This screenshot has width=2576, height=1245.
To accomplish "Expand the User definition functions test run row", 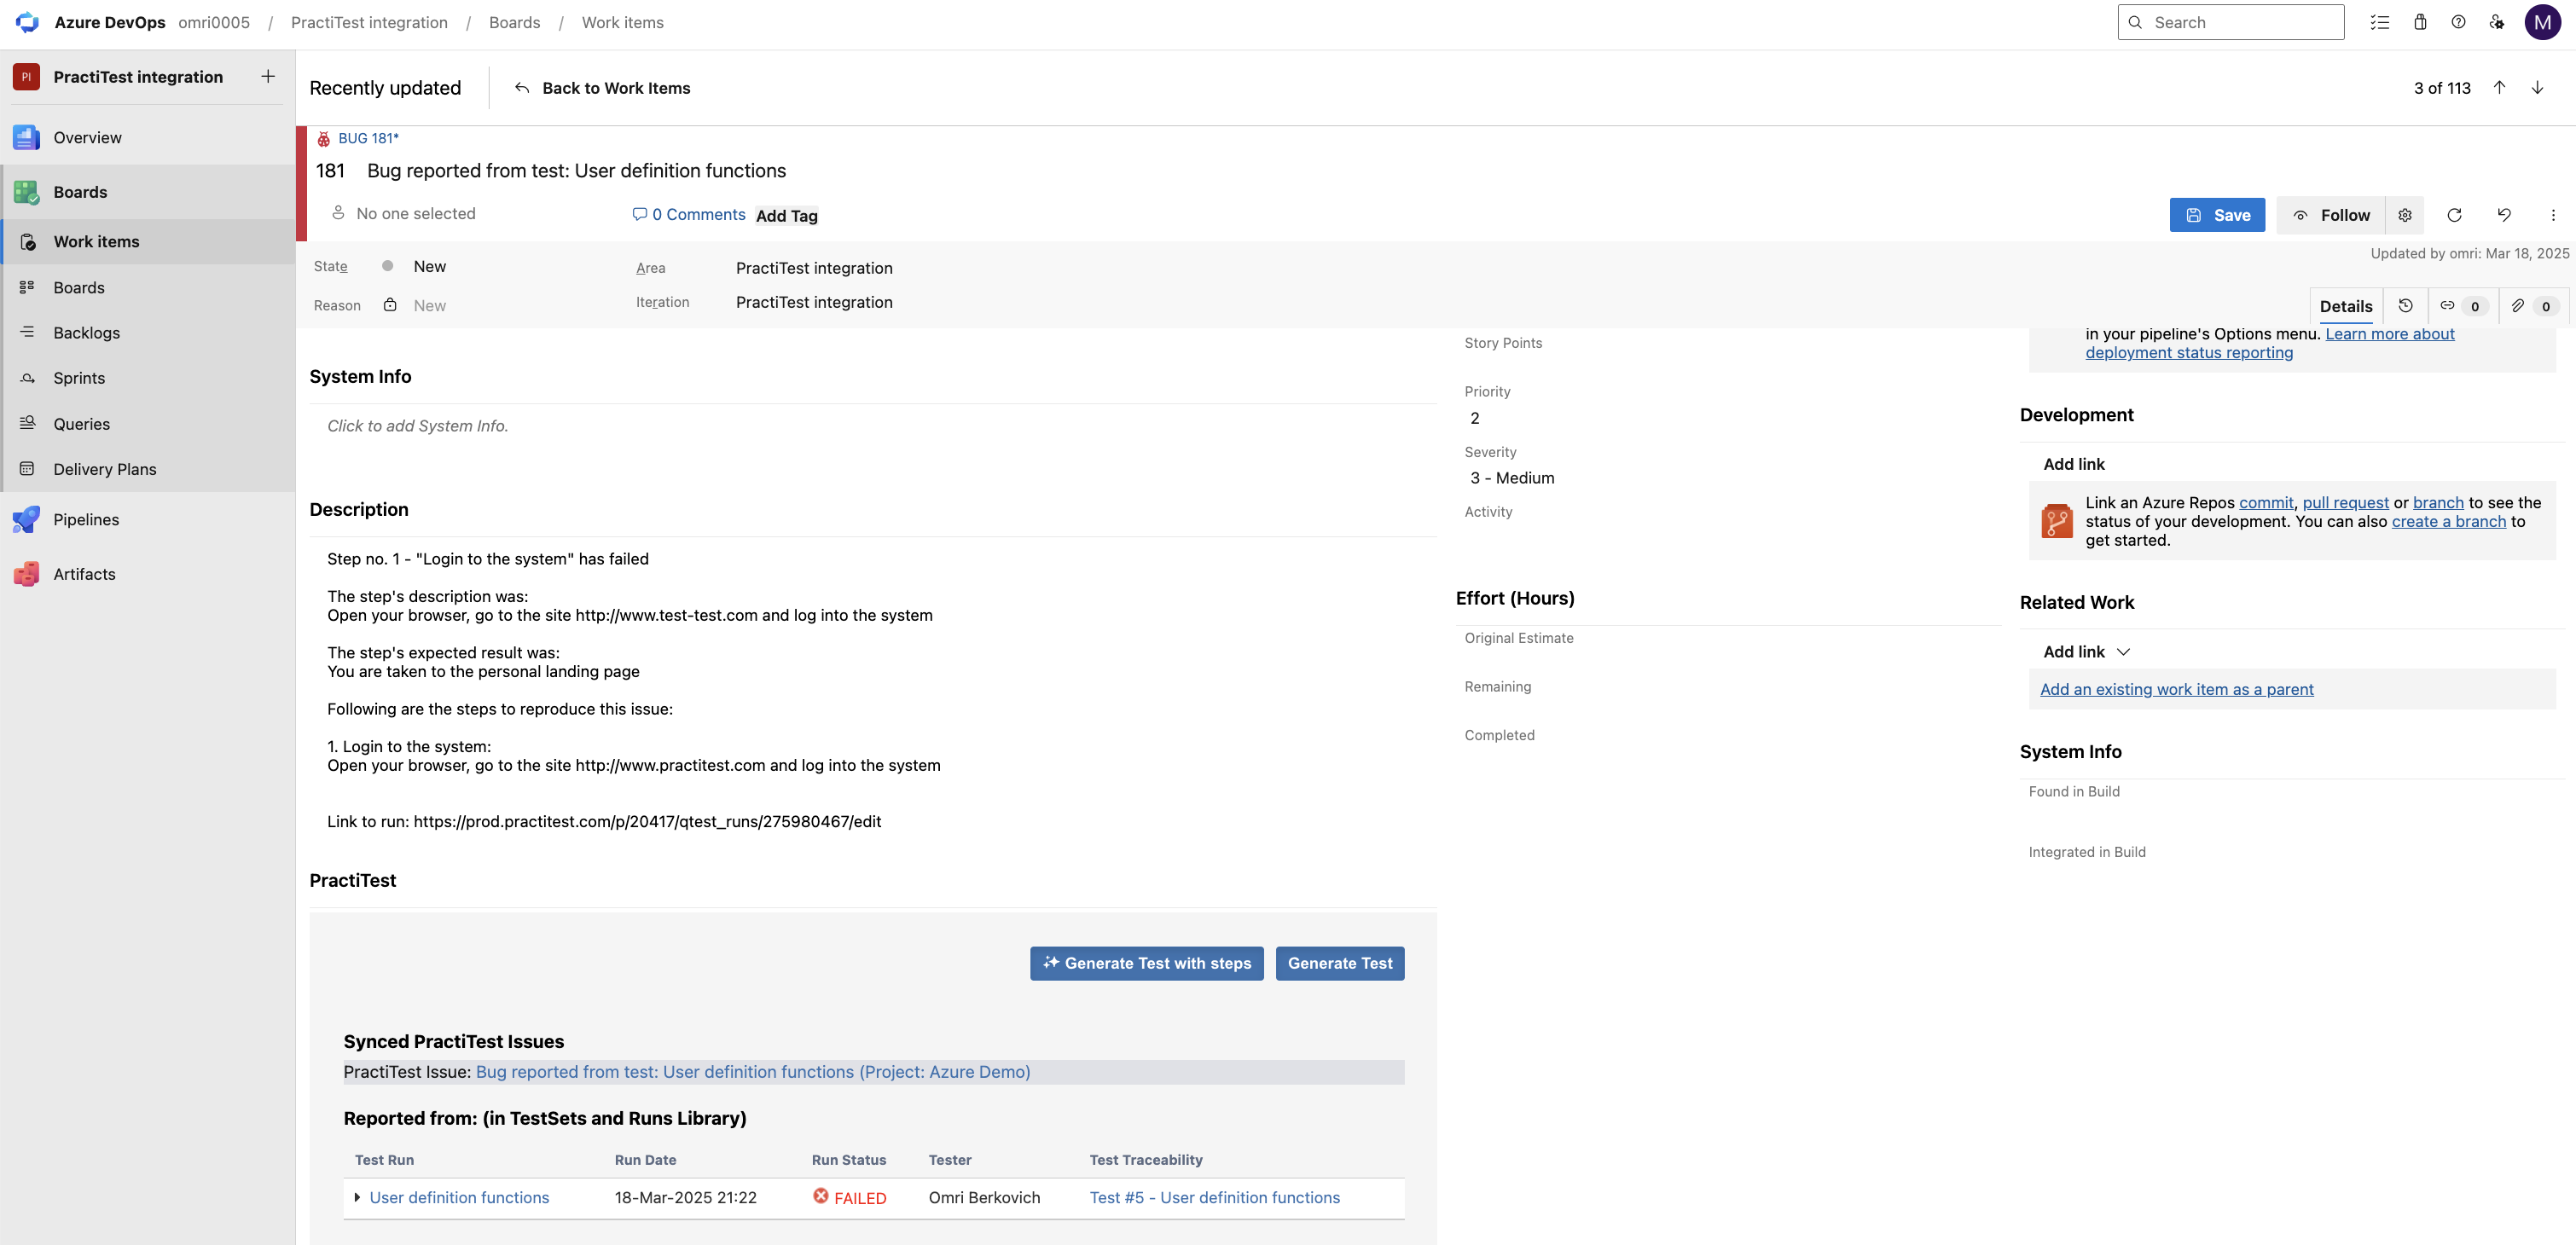I will click(x=357, y=1198).
